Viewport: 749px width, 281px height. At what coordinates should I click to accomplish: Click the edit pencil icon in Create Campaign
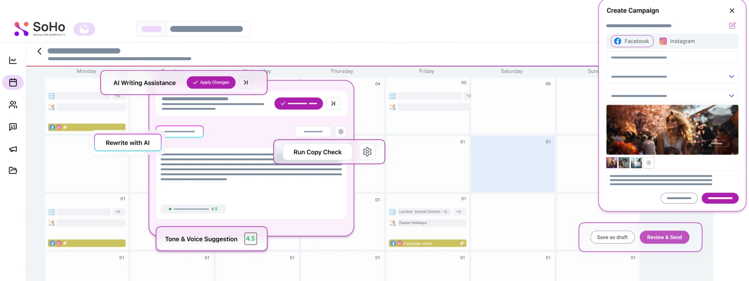pyautogui.click(x=732, y=26)
